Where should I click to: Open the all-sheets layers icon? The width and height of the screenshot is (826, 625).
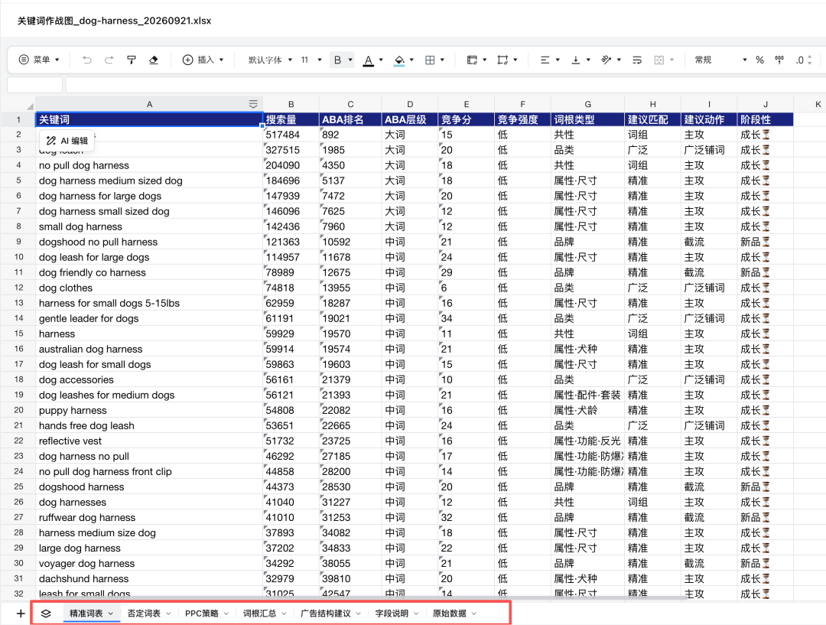coord(46,614)
